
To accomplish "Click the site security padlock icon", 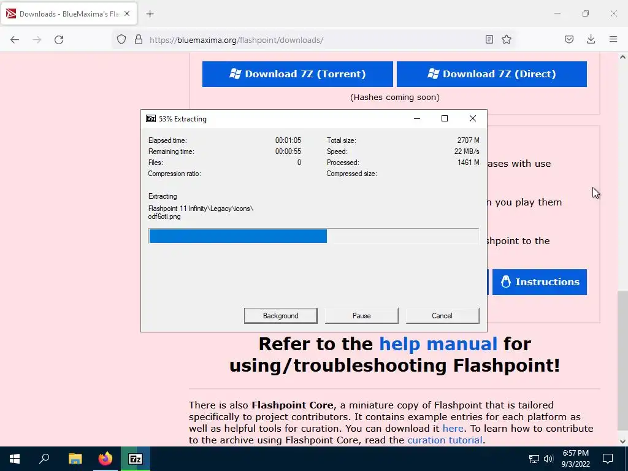I will [139, 40].
